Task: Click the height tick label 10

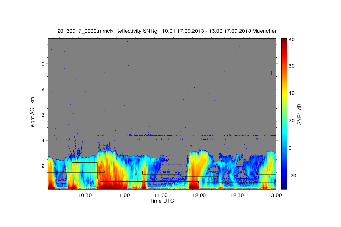Action: tap(41, 64)
